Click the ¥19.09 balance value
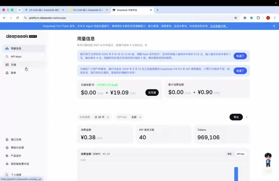279x181 pixels. pos(119,93)
